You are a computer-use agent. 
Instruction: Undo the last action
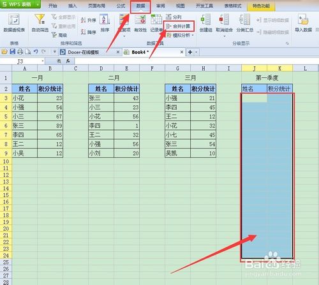[36, 52]
